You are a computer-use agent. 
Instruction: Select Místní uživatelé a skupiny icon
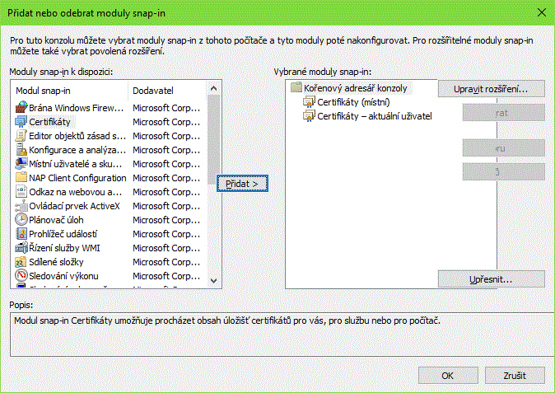(x=22, y=164)
